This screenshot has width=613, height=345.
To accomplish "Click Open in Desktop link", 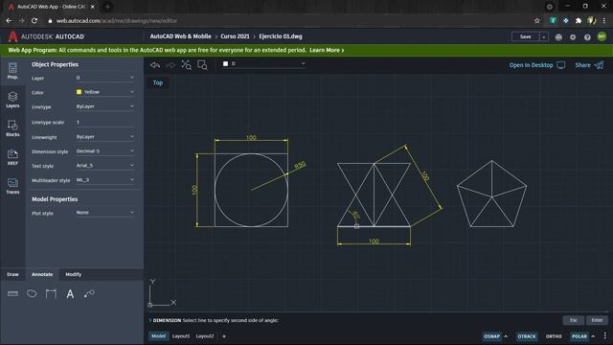I will (x=536, y=65).
